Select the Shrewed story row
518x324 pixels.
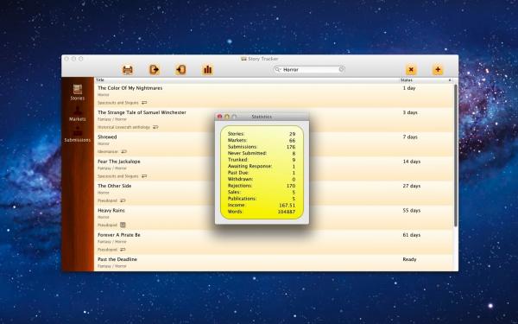point(107,137)
